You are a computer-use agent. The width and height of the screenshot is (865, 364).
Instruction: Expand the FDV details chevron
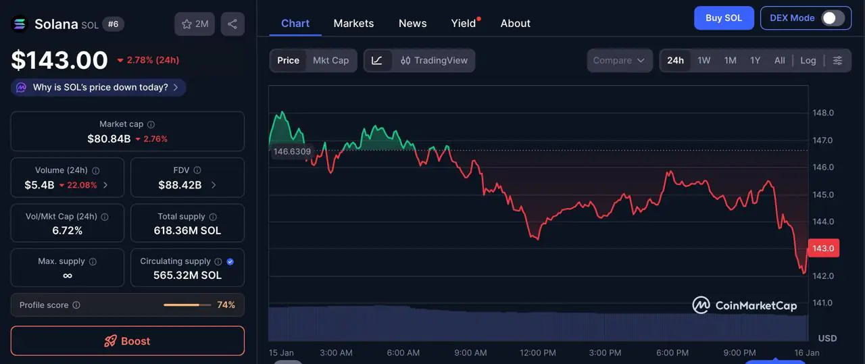[x=214, y=185]
